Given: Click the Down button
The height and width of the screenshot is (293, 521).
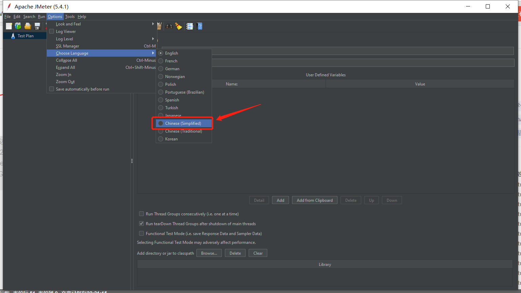Looking at the screenshot, I should coord(392,200).
